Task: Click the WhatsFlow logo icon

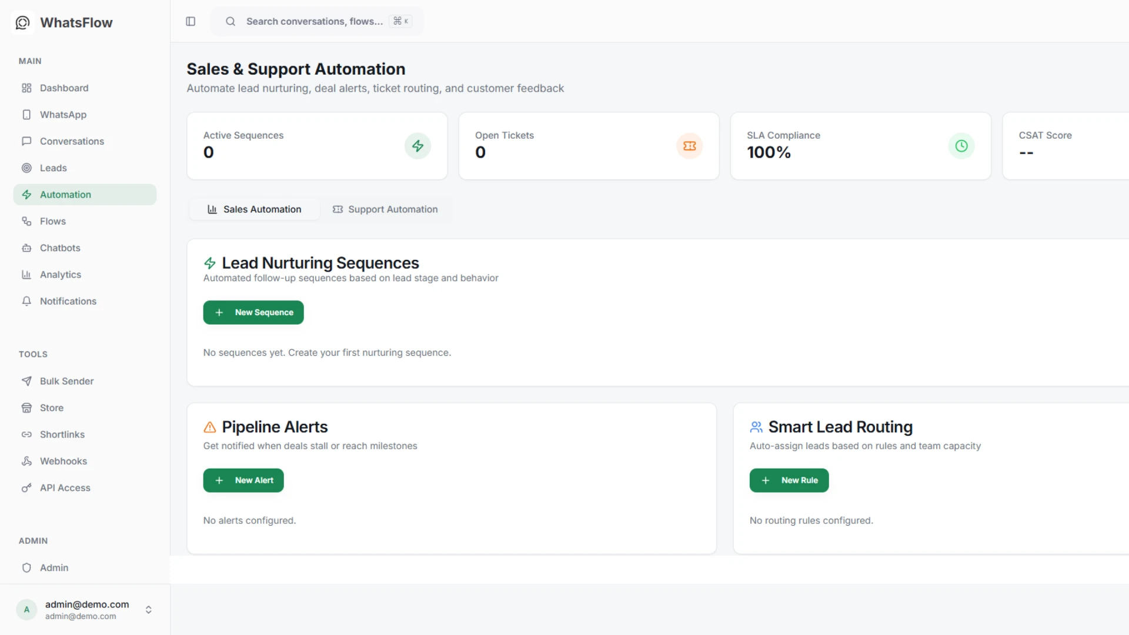Action: [x=22, y=22]
